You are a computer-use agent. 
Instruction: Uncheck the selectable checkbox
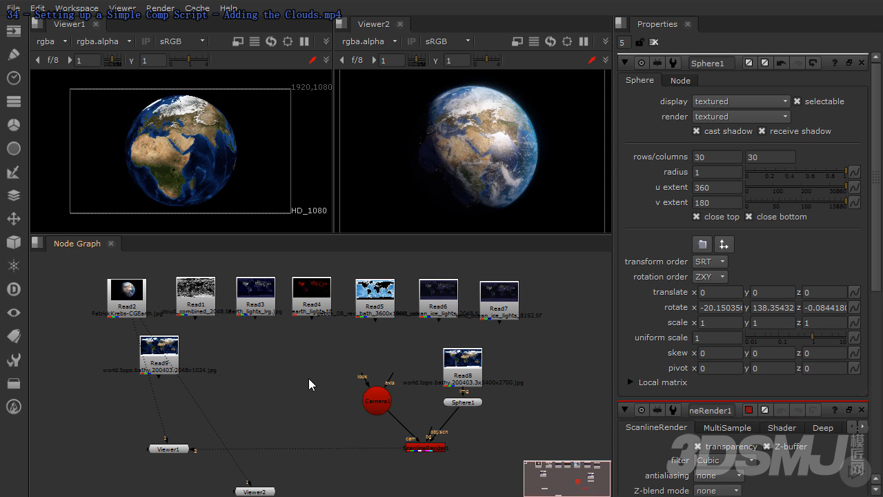tap(797, 101)
